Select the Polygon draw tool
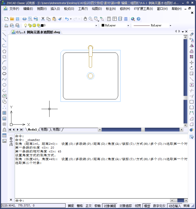196x209 pixels. (x=4, y=51)
